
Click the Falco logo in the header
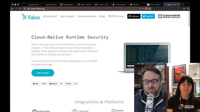(31, 16)
